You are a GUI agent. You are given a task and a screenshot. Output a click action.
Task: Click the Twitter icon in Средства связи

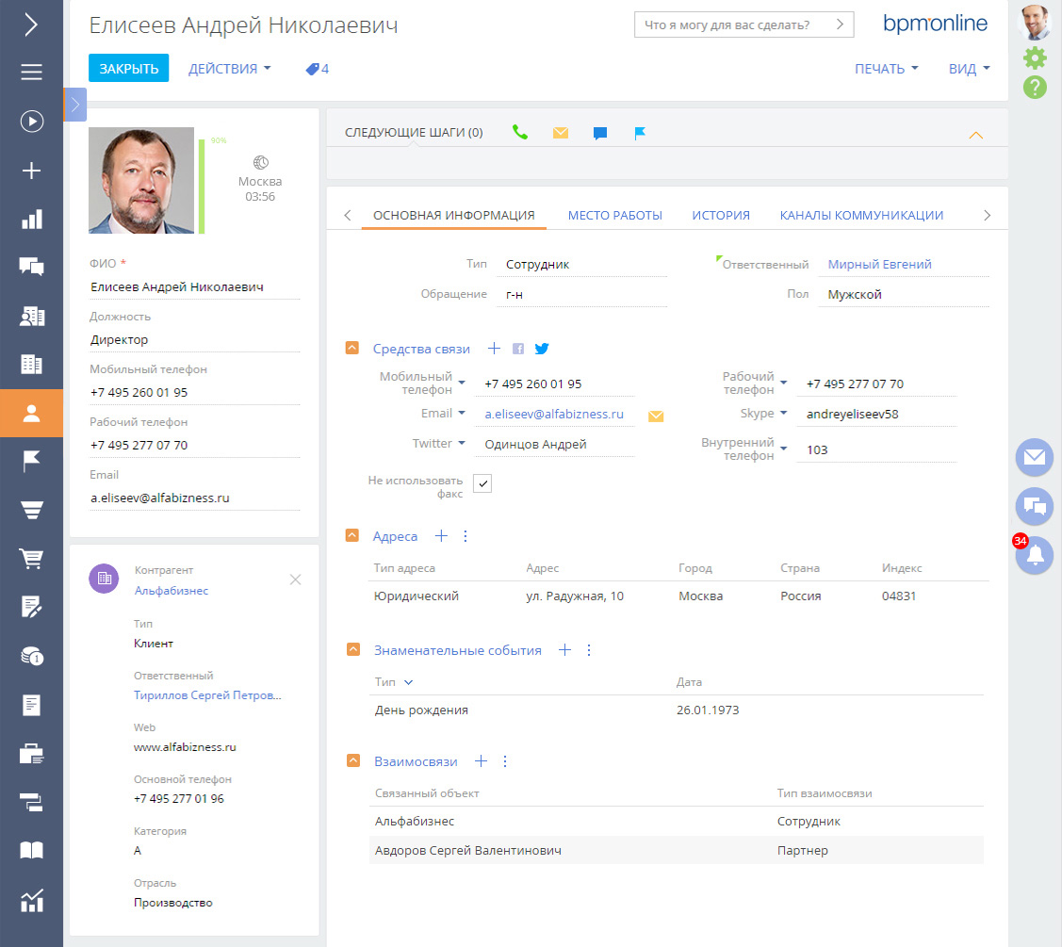pos(542,349)
